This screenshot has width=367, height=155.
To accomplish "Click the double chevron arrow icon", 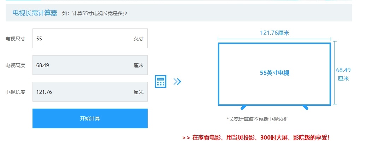I will click(177, 81).
